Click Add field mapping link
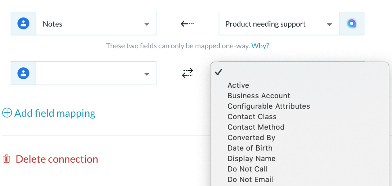This screenshot has width=392, height=186. (55, 113)
